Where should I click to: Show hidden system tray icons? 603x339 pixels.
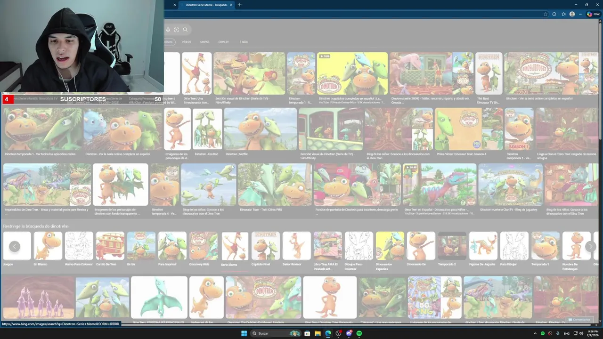tap(535, 333)
